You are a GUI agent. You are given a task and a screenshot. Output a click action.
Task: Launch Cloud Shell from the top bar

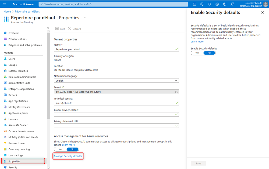[x=194, y=4]
